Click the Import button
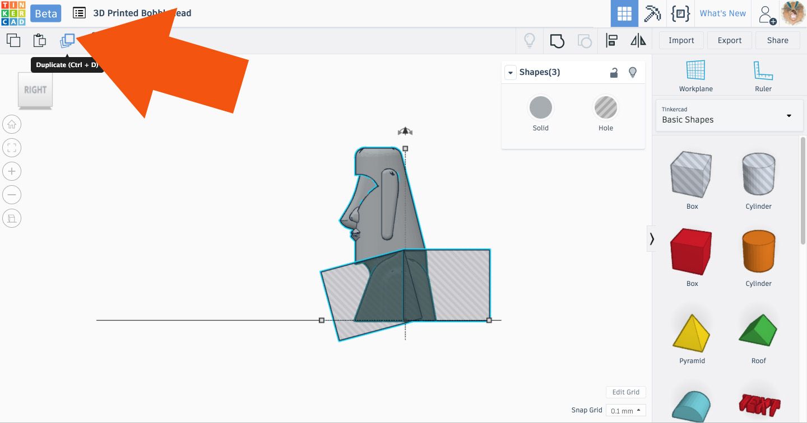This screenshot has width=807, height=423. (x=681, y=40)
